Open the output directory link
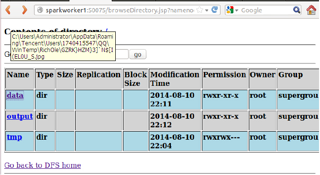Viewport: 320px width, 175px height. point(20,116)
